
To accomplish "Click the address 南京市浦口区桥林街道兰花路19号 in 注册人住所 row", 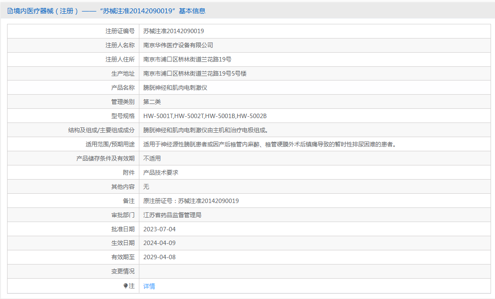I will coord(187,59).
